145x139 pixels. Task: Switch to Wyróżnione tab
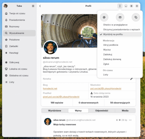[55, 111]
